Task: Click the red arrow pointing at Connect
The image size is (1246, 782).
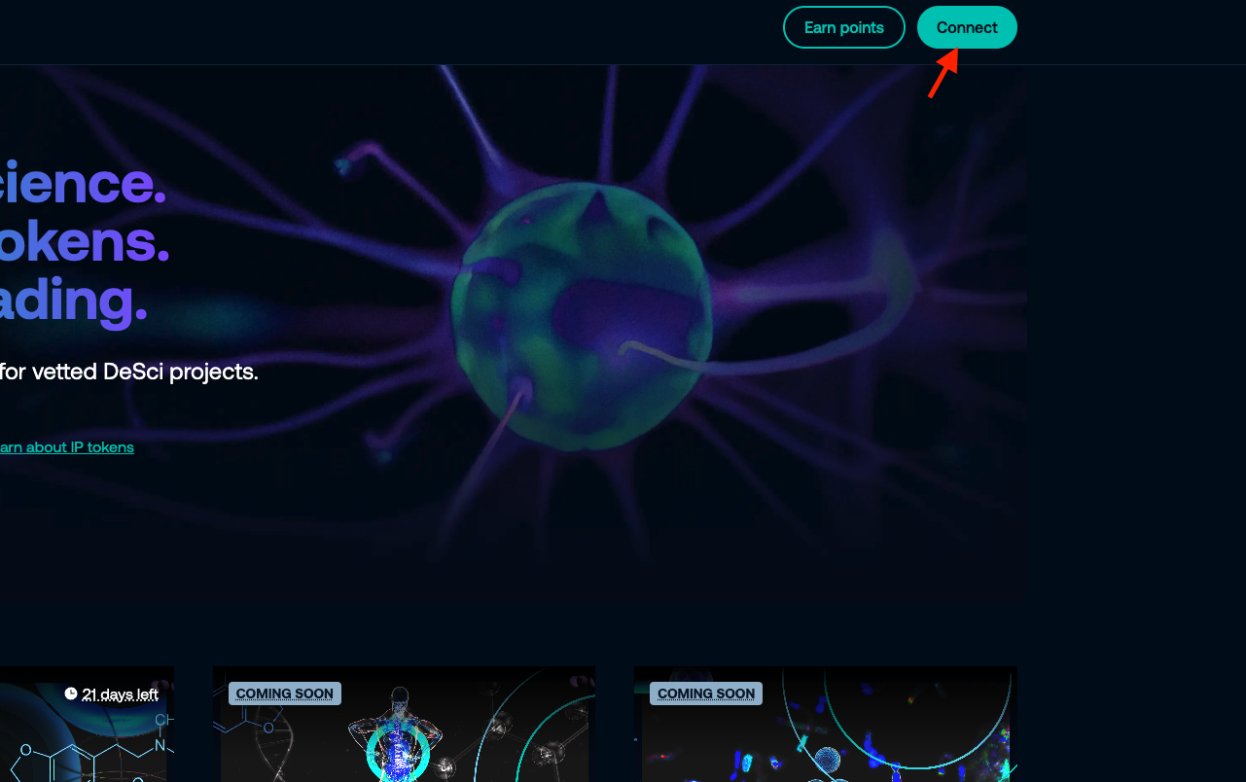Action: pyautogui.click(x=943, y=74)
